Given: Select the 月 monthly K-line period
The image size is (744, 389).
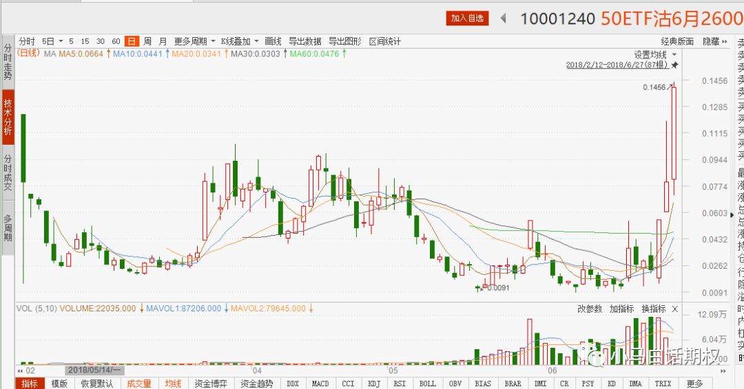Looking at the screenshot, I should coord(163,41).
